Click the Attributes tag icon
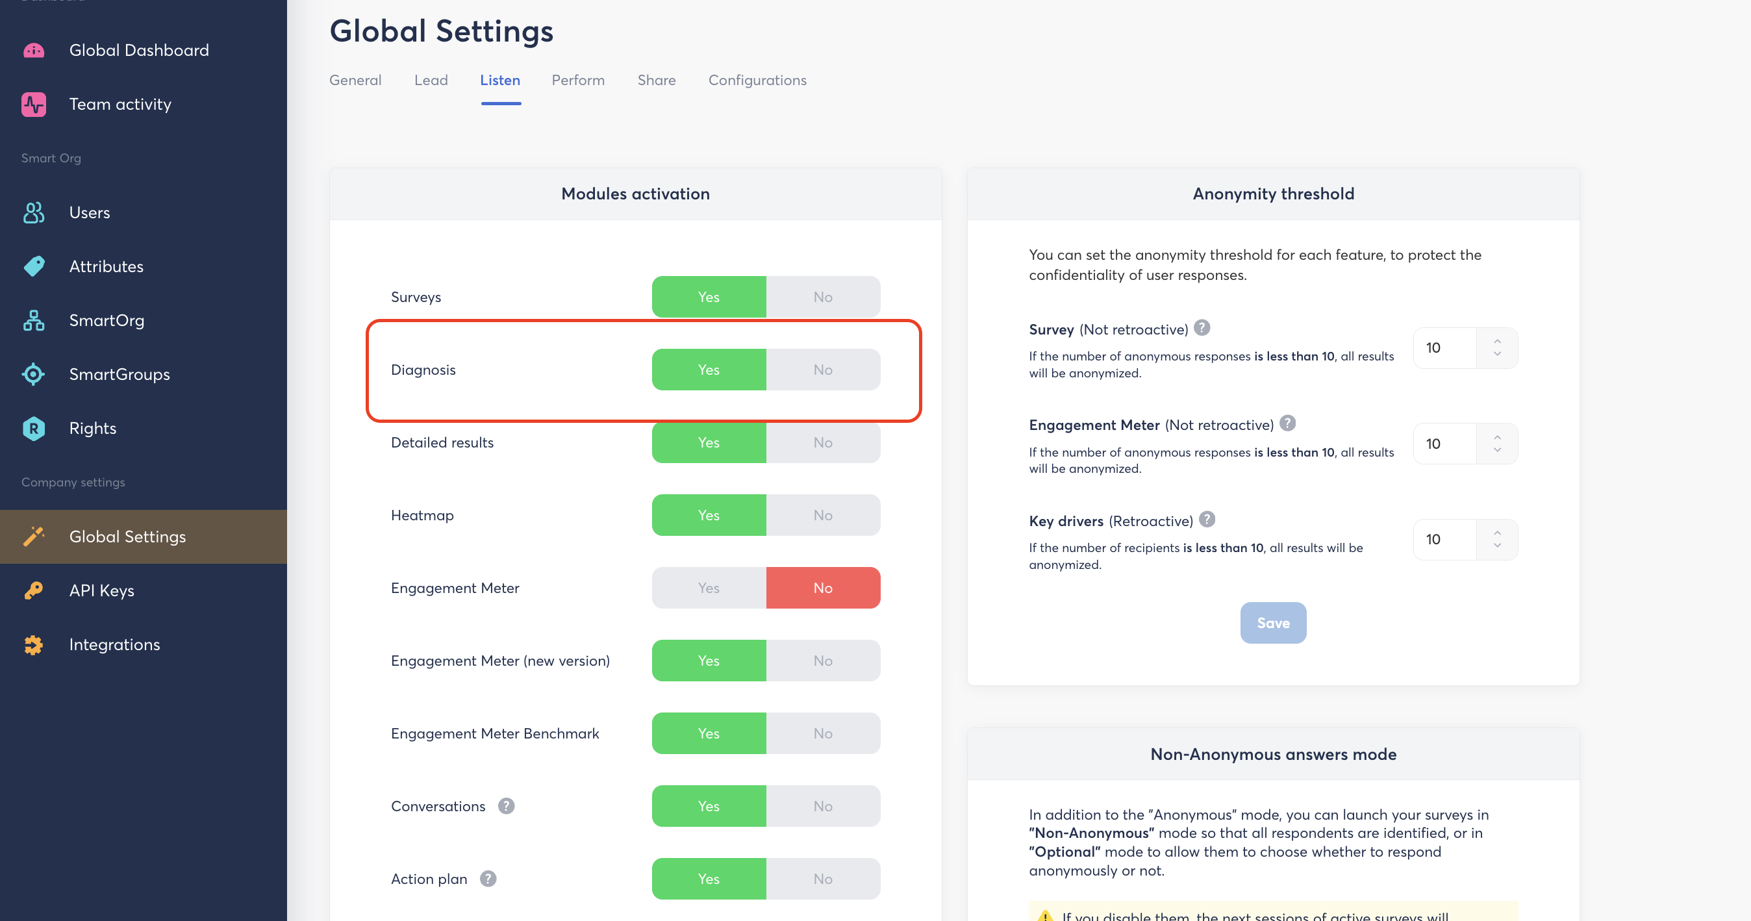Screen dimensions: 1751x921 pyautogui.click(x=33, y=266)
